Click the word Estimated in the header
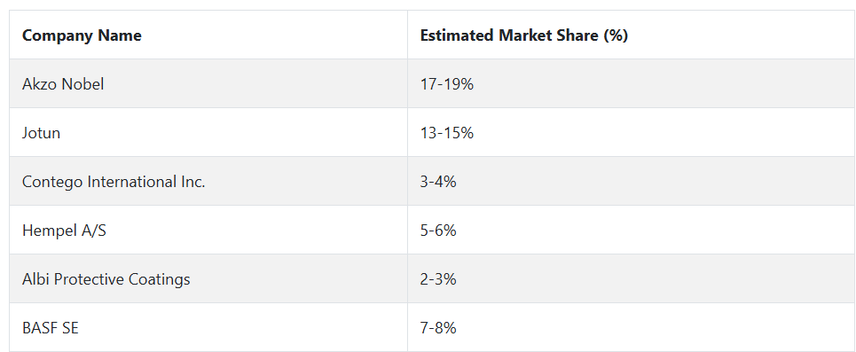Image resolution: width=856 pixels, height=352 pixels. (457, 35)
